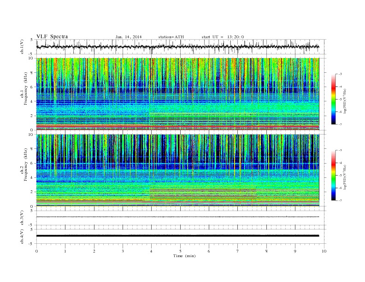The width and height of the screenshot is (365, 282).
Task: Click the time axis tick label "1"
Action: pyautogui.click(x=65, y=251)
